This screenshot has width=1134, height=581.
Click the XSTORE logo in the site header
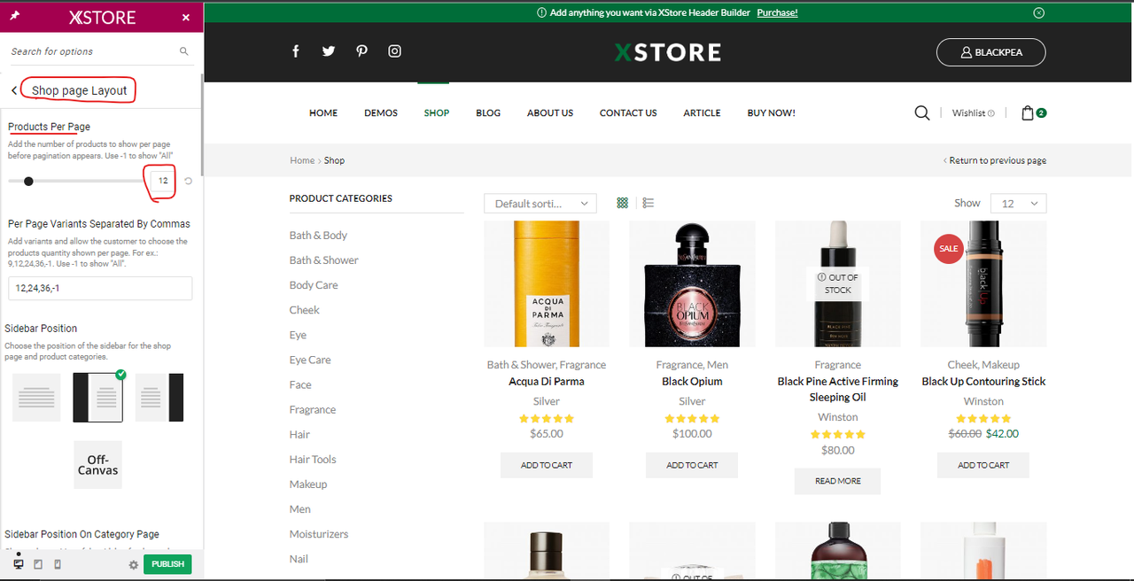pos(668,52)
